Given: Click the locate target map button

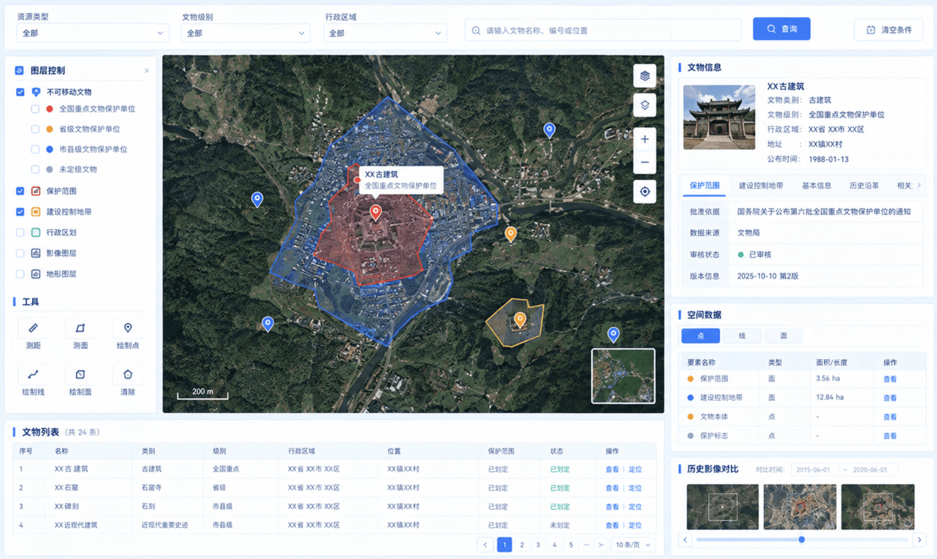Looking at the screenshot, I should click(x=645, y=191).
